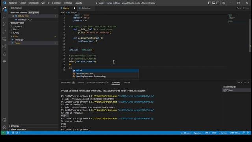This screenshot has height=142, width=252.
Task: Open Explorer views and more actions ellipsis
Action: 55,8
